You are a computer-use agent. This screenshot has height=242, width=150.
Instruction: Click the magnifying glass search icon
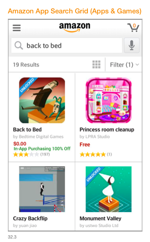pyautogui.click(x=19, y=46)
